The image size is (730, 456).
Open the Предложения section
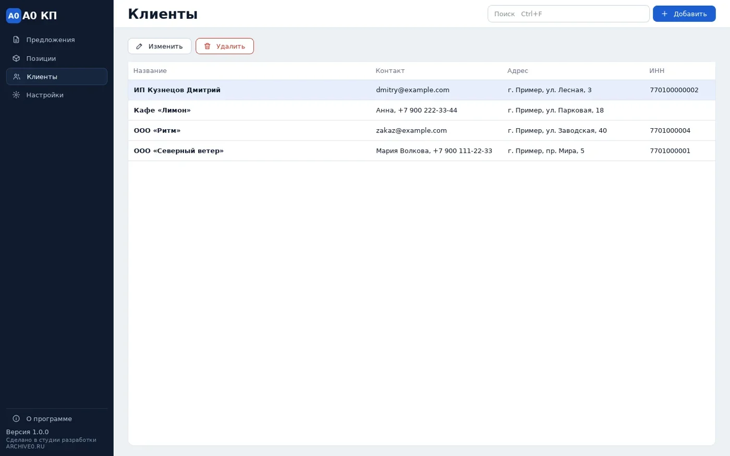pyautogui.click(x=57, y=40)
